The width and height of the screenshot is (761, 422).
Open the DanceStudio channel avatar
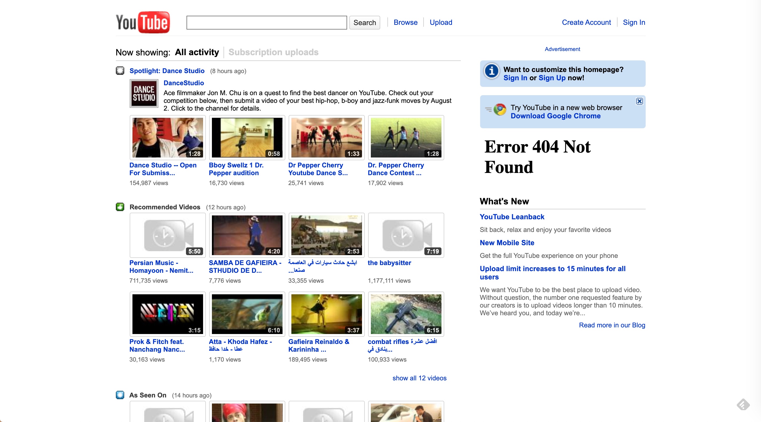144,94
